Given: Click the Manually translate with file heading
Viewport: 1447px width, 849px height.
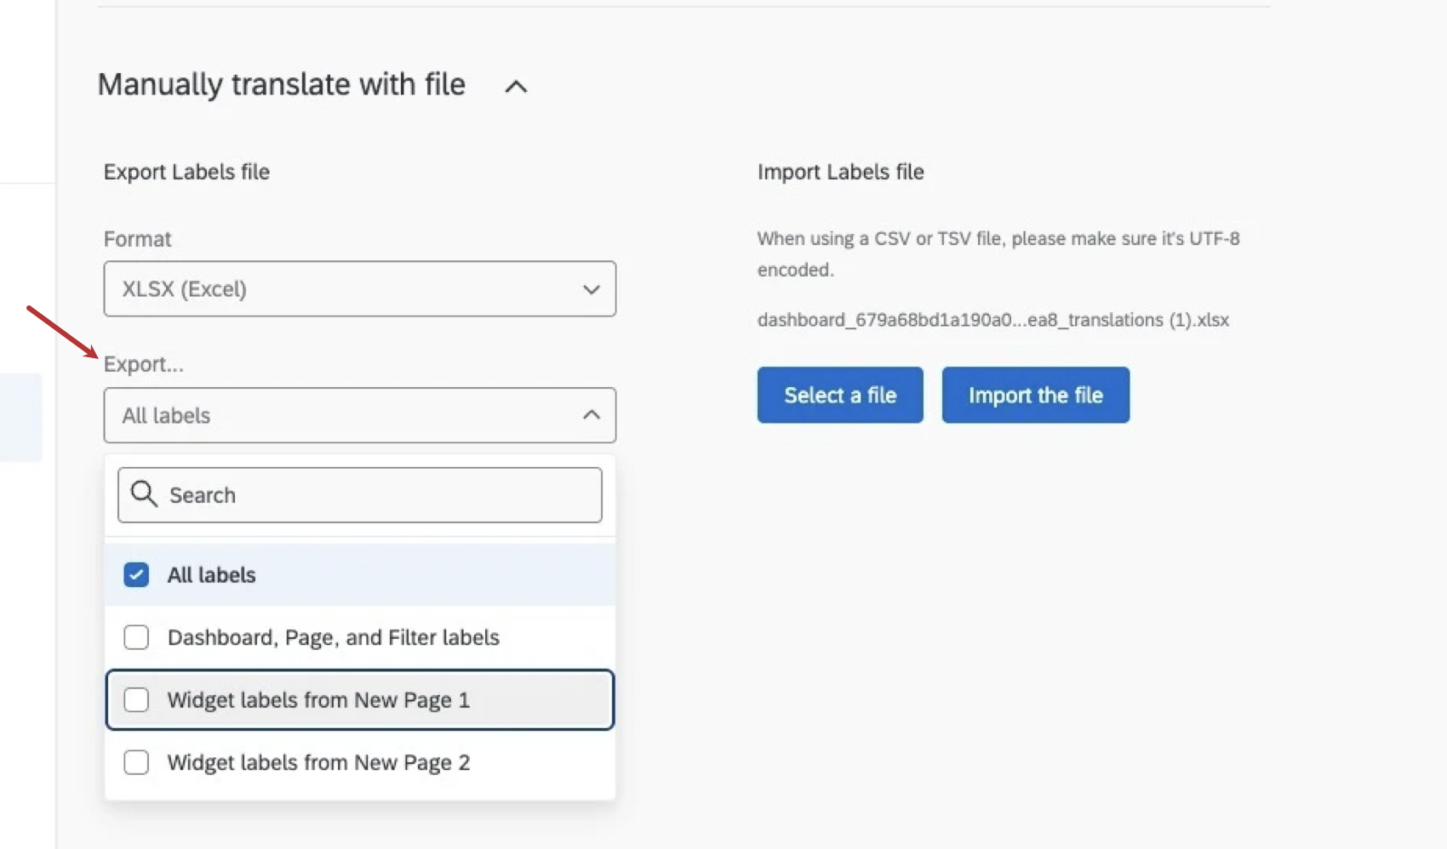Looking at the screenshot, I should (282, 85).
